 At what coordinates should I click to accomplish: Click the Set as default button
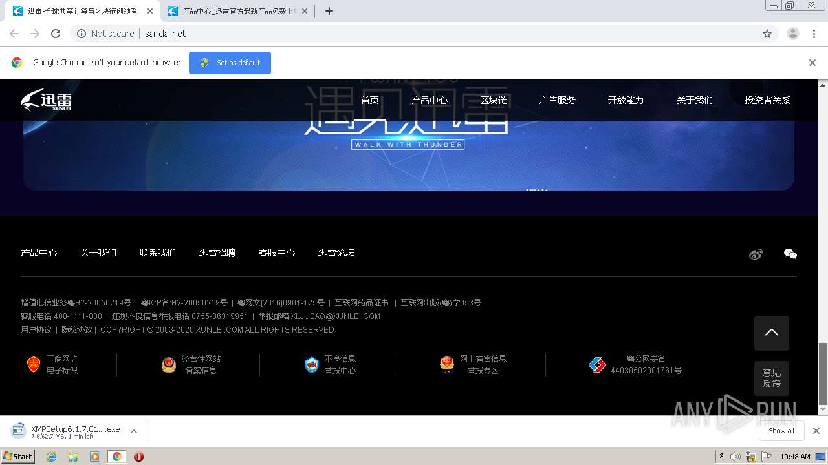(x=230, y=63)
